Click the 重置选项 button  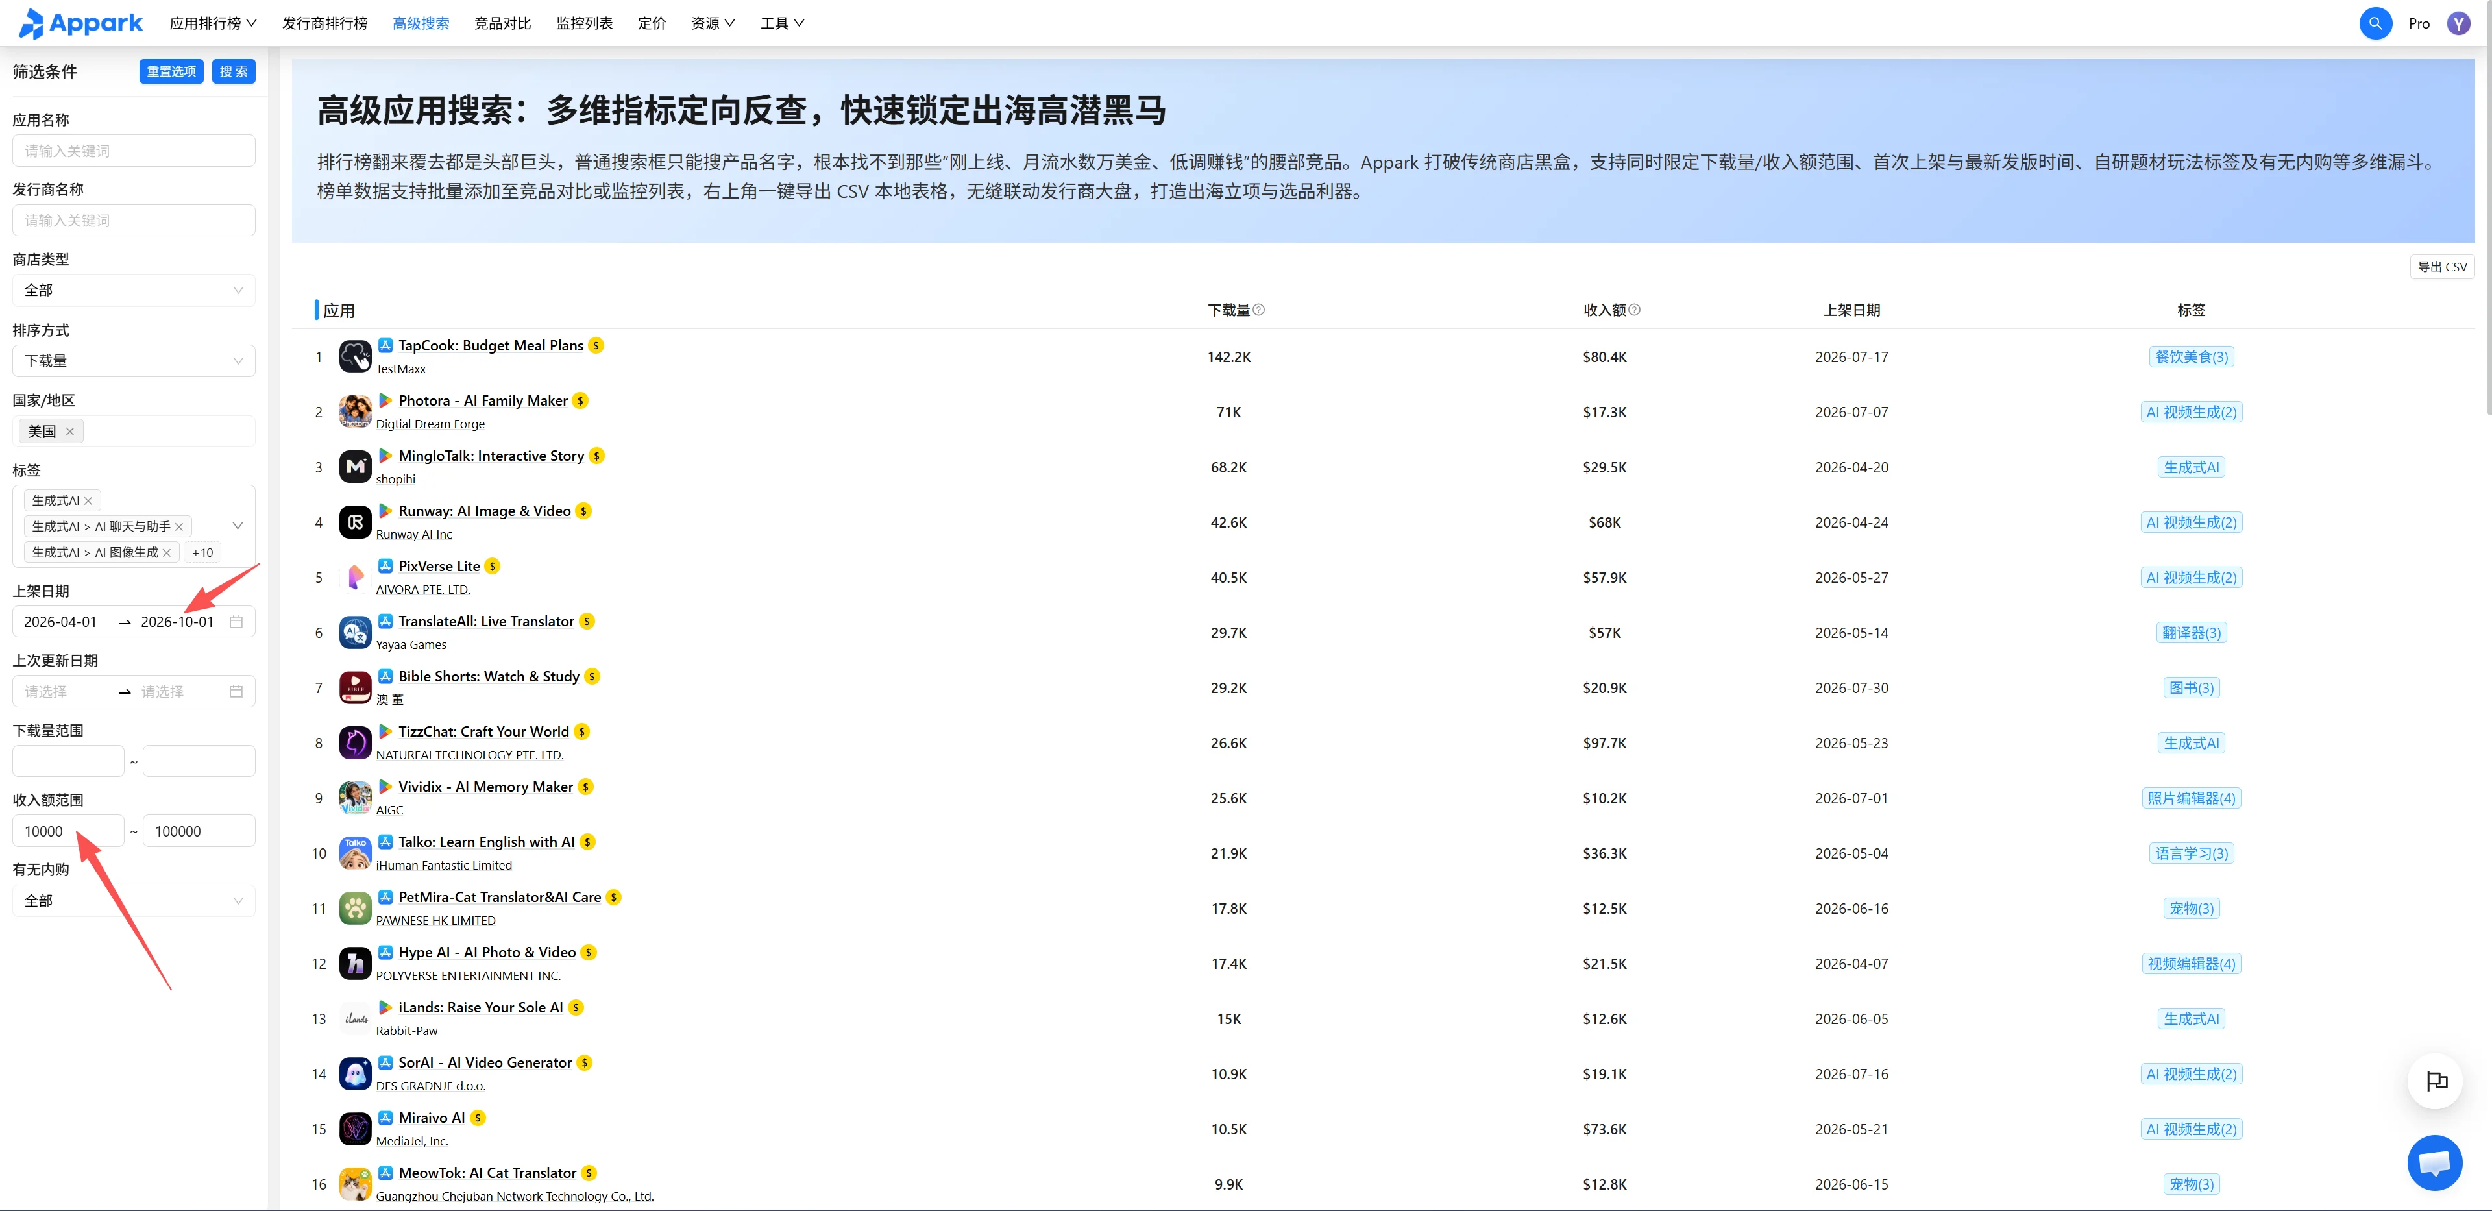coord(171,71)
